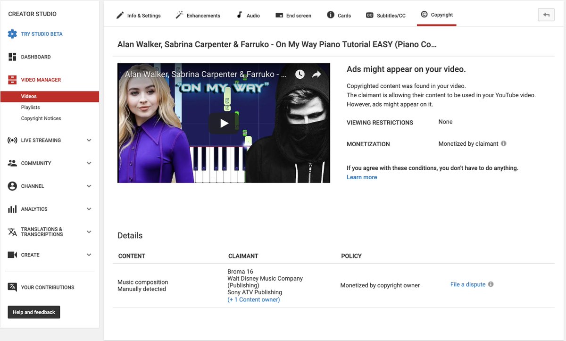Click the Create camera icon

tap(12, 255)
